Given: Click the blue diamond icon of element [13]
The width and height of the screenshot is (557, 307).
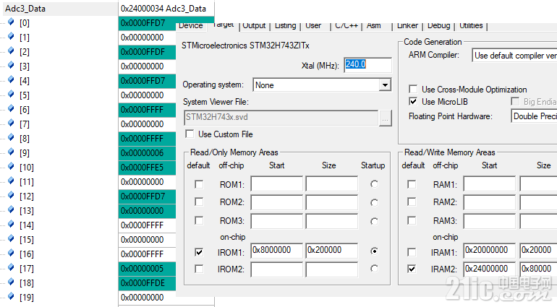Looking at the screenshot, I should [11, 209].
